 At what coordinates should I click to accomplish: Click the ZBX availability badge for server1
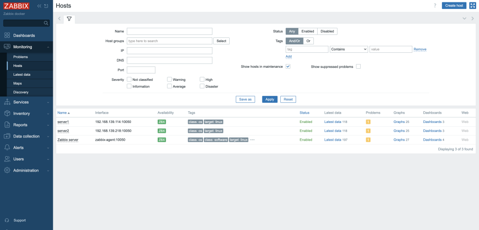point(162,122)
